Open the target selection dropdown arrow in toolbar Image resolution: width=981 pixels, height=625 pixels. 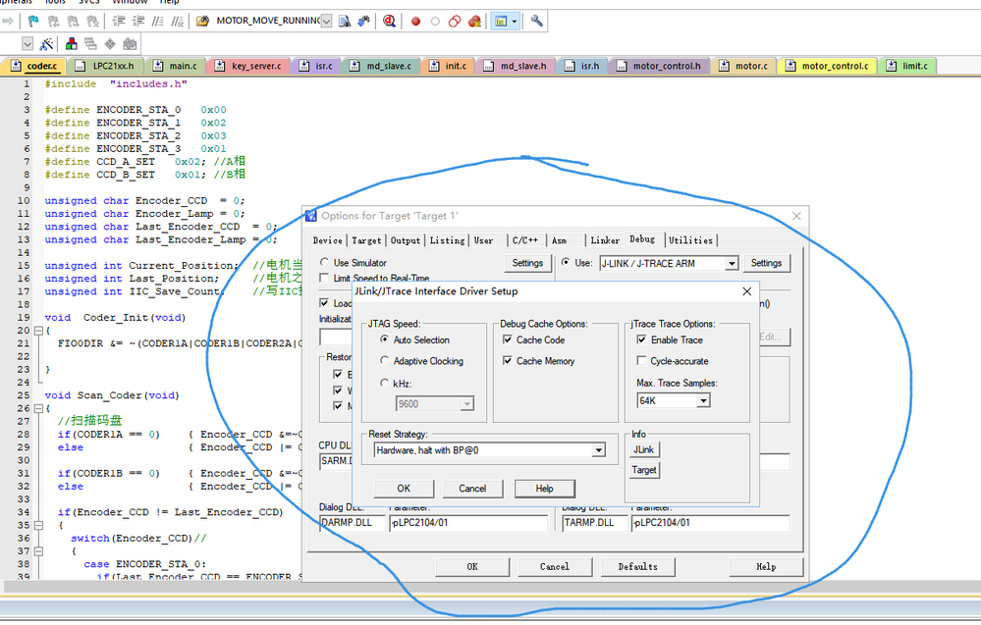pyautogui.click(x=27, y=44)
